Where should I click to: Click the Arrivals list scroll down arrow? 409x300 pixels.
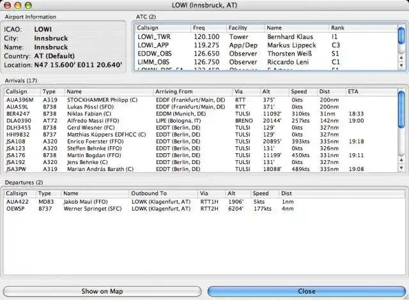point(401,168)
